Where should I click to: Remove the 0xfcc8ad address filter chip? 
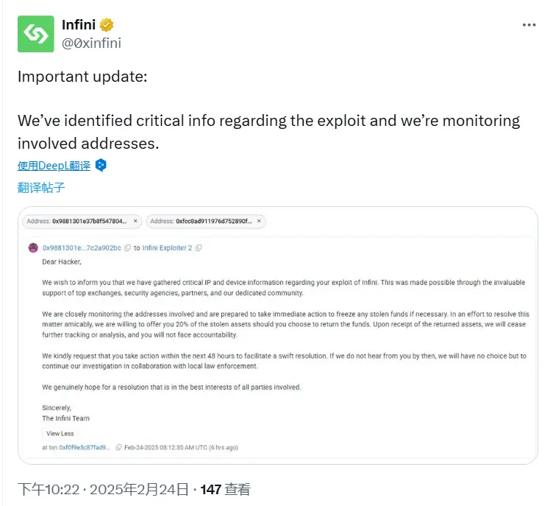258,221
